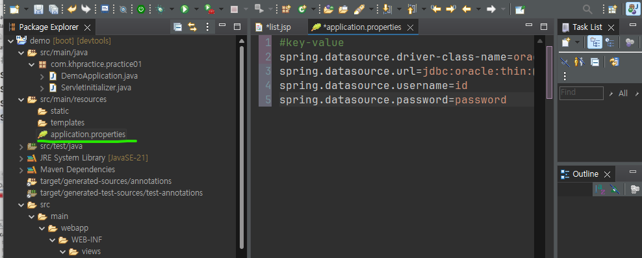Screen dimensions: 642x258
Task: Click the Pin Editor icon
Action: tap(520, 9)
